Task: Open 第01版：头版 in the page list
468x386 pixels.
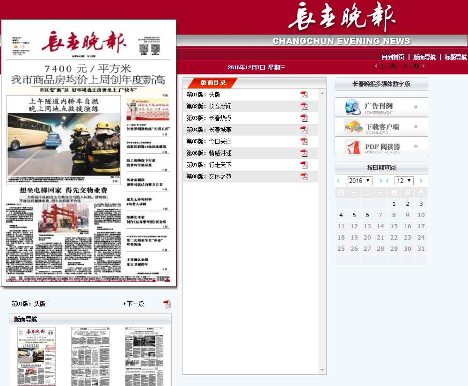Action: point(203,95)
